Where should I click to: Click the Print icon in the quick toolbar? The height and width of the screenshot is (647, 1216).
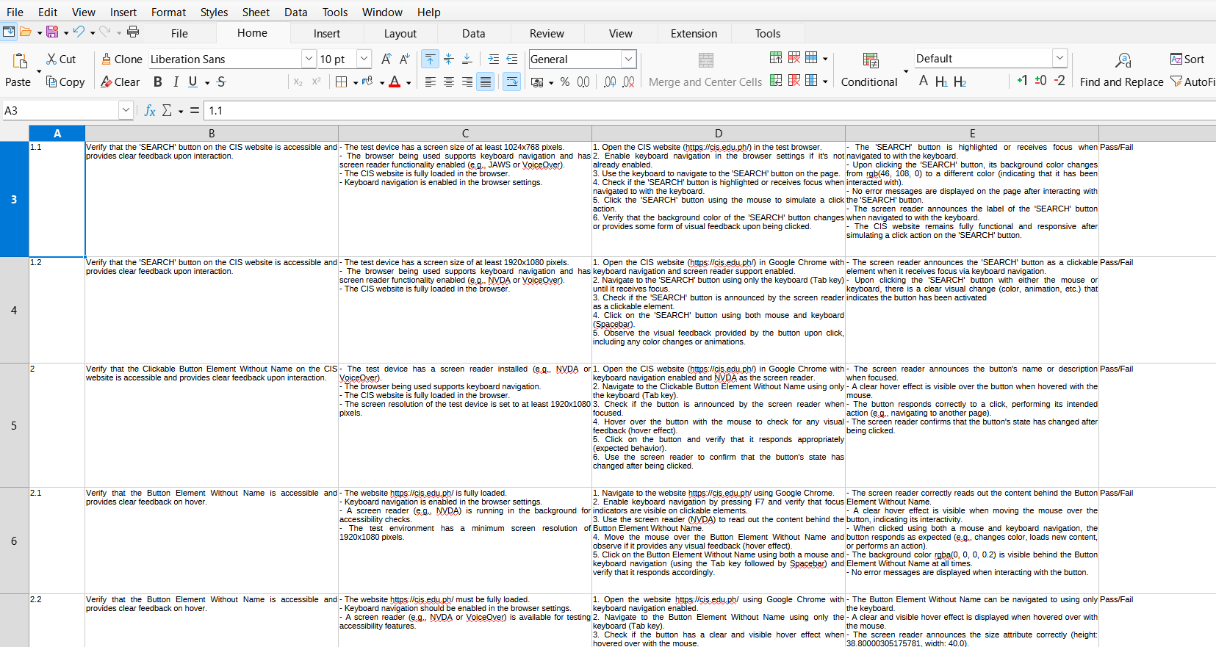[133, 32]
